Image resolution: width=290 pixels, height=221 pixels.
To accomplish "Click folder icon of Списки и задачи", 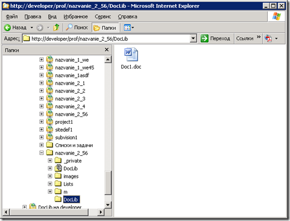I will [49, 145].
